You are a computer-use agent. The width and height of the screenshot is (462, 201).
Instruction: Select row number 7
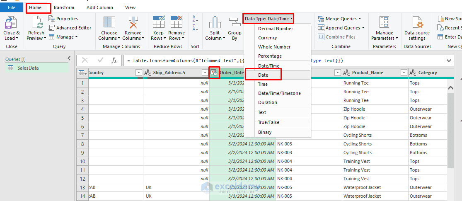click(x=82, y=135)
